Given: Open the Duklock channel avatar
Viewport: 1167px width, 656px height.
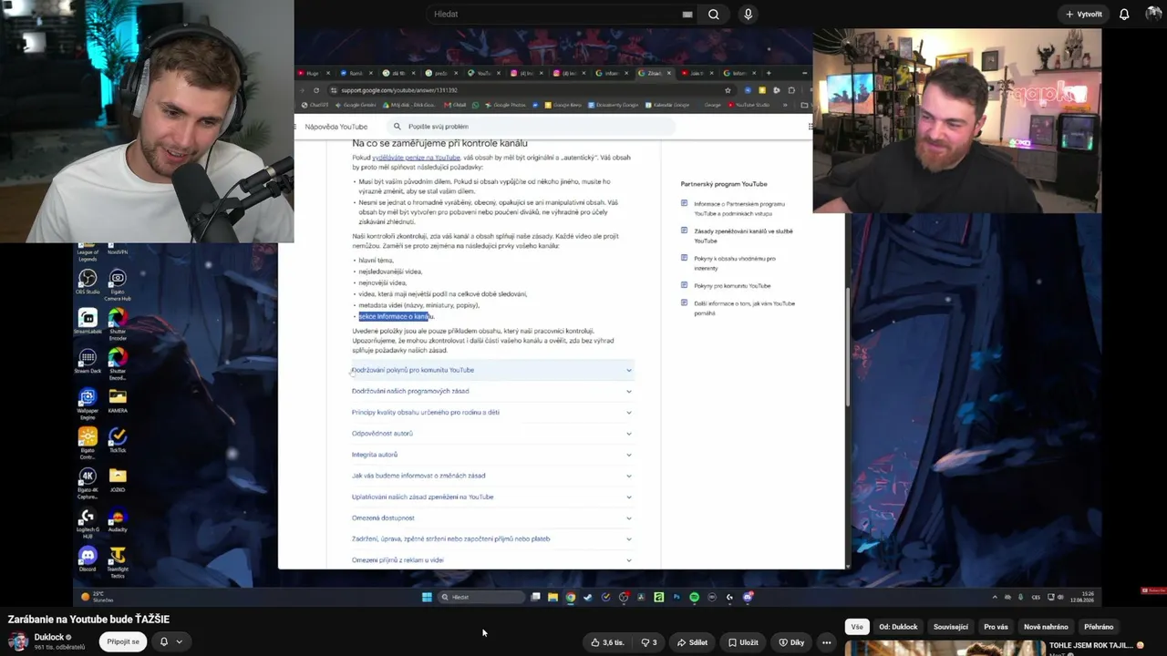Looking at the screenshot, I should click(17, 641).
